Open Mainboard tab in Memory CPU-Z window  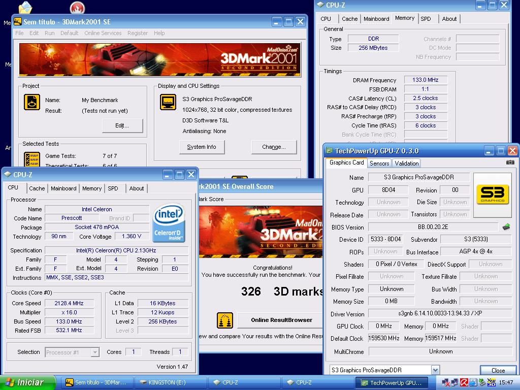point(376,19)
